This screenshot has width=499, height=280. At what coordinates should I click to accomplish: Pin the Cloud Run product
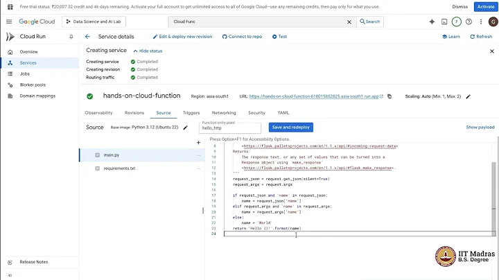point(71,37)
